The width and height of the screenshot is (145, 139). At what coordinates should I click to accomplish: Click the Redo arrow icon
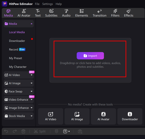click(x=15, y=131)
